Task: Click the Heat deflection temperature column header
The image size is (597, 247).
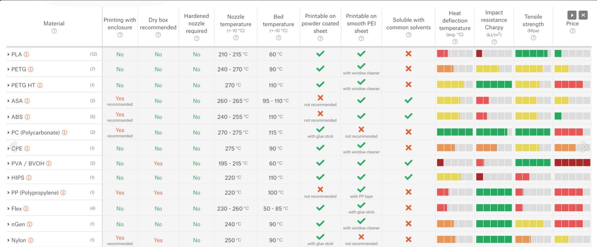Action: (454, 21)
